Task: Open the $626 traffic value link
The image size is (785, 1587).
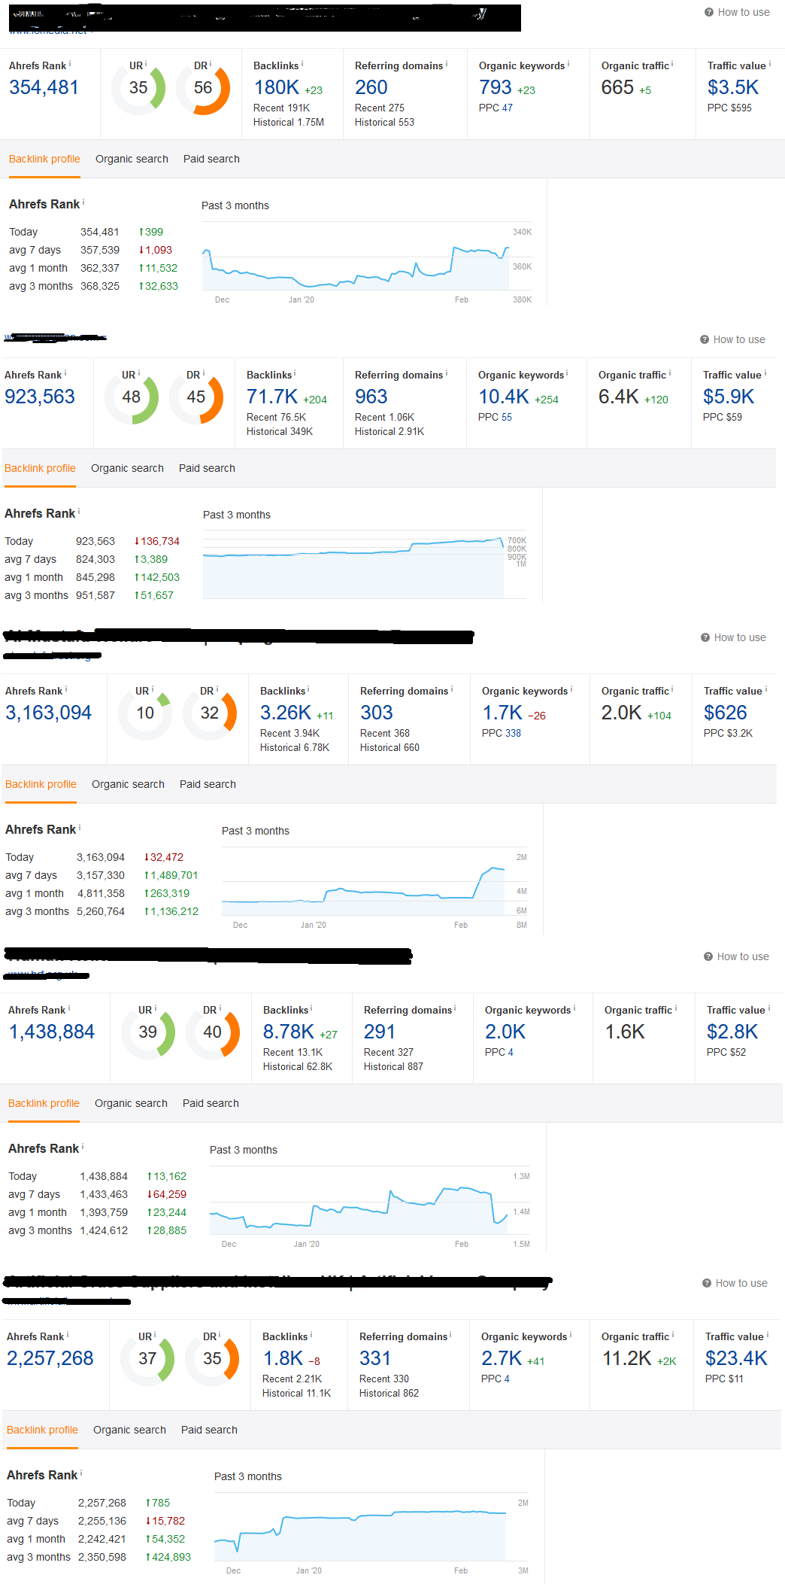Action: 726,713
